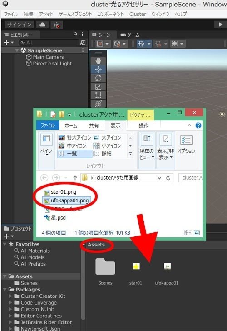This screenshot has height=331, width=227.
Task: Open the grid settings dropdown arrow
Action: [149, 44]
